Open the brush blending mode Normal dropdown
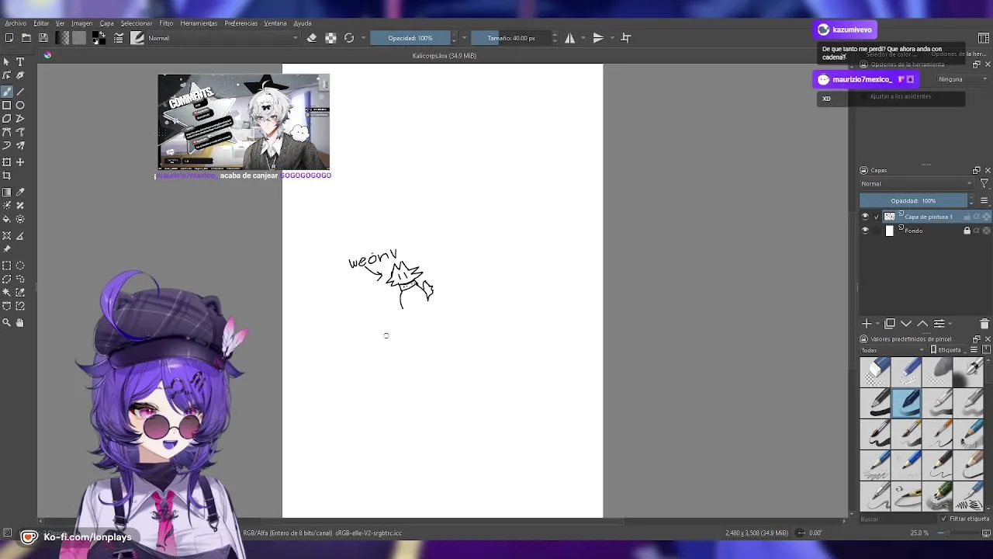Screen dimensions: 993x559 [x=223, y=38]
